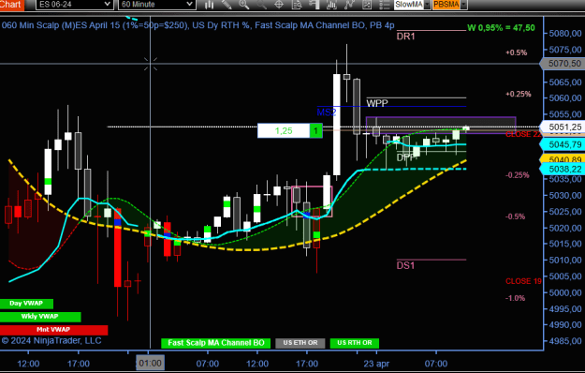Open the bar type chart style icon
The width and height of the screenshot is (585, 373).
tap(210, 5)
